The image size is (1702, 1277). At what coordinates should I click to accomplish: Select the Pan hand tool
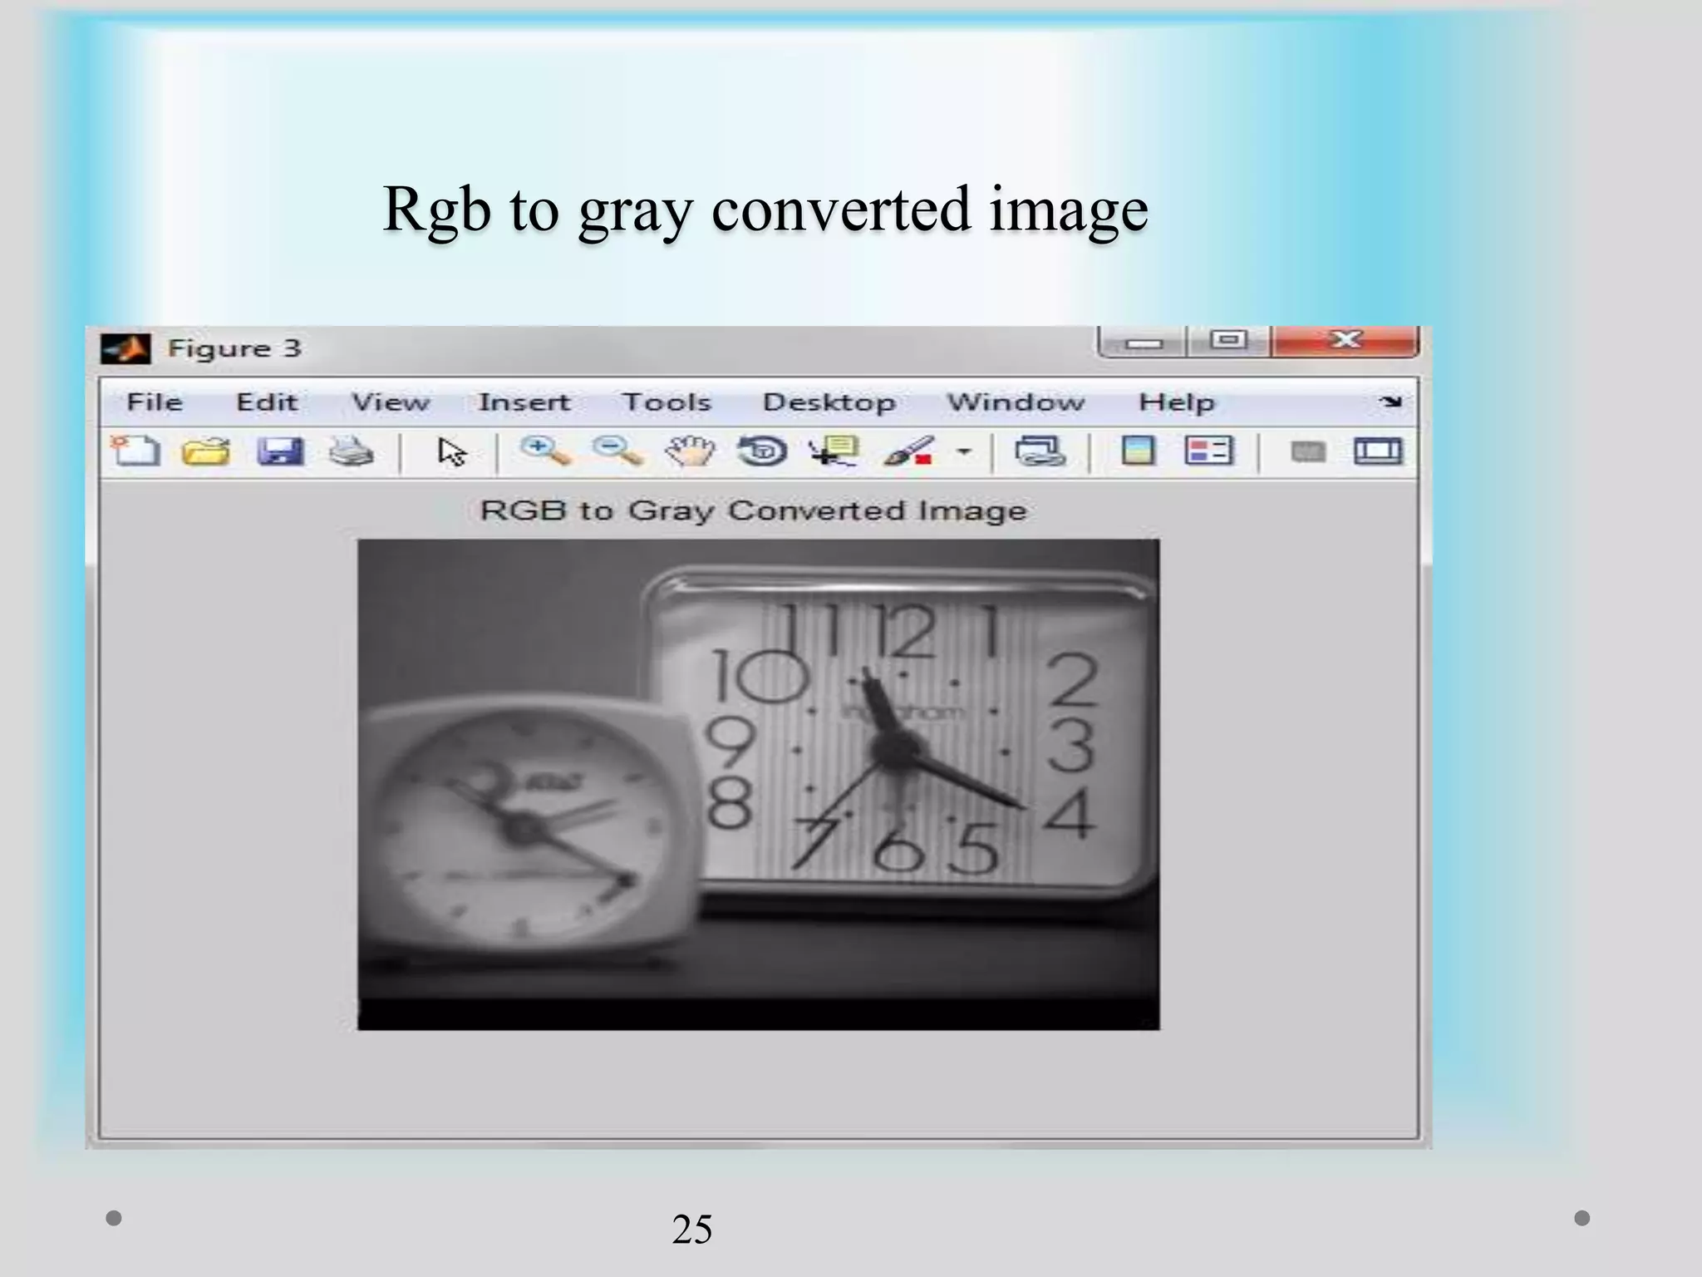pos(691,451)
